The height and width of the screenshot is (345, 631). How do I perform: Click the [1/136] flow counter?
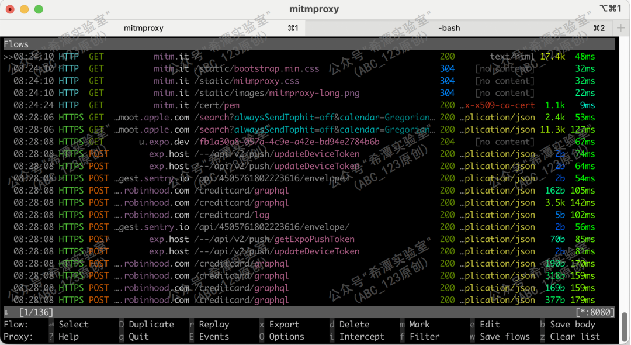pyautogui.click(x=36, y=312)
